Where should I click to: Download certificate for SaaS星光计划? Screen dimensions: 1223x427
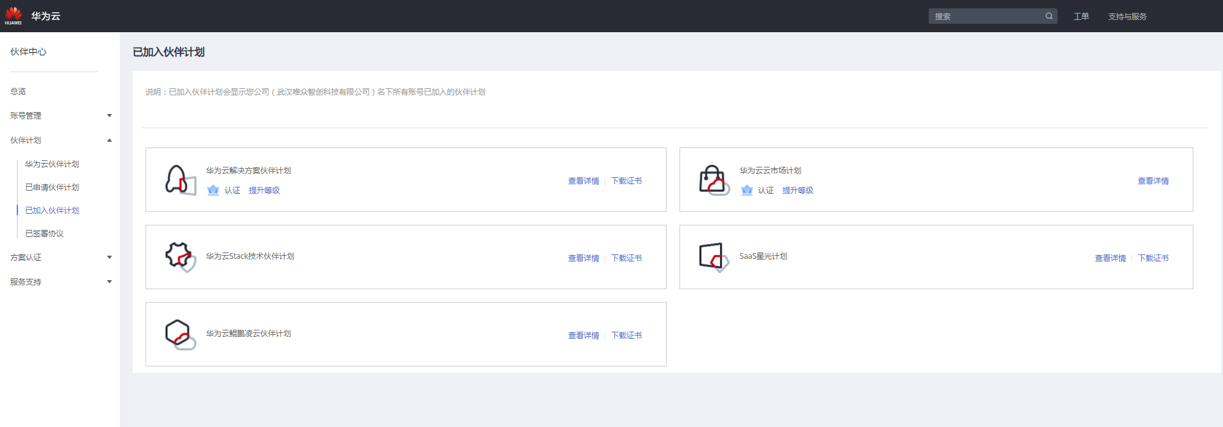click(1153, 258)
